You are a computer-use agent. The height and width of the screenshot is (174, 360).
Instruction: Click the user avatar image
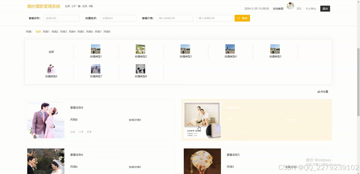290,6
